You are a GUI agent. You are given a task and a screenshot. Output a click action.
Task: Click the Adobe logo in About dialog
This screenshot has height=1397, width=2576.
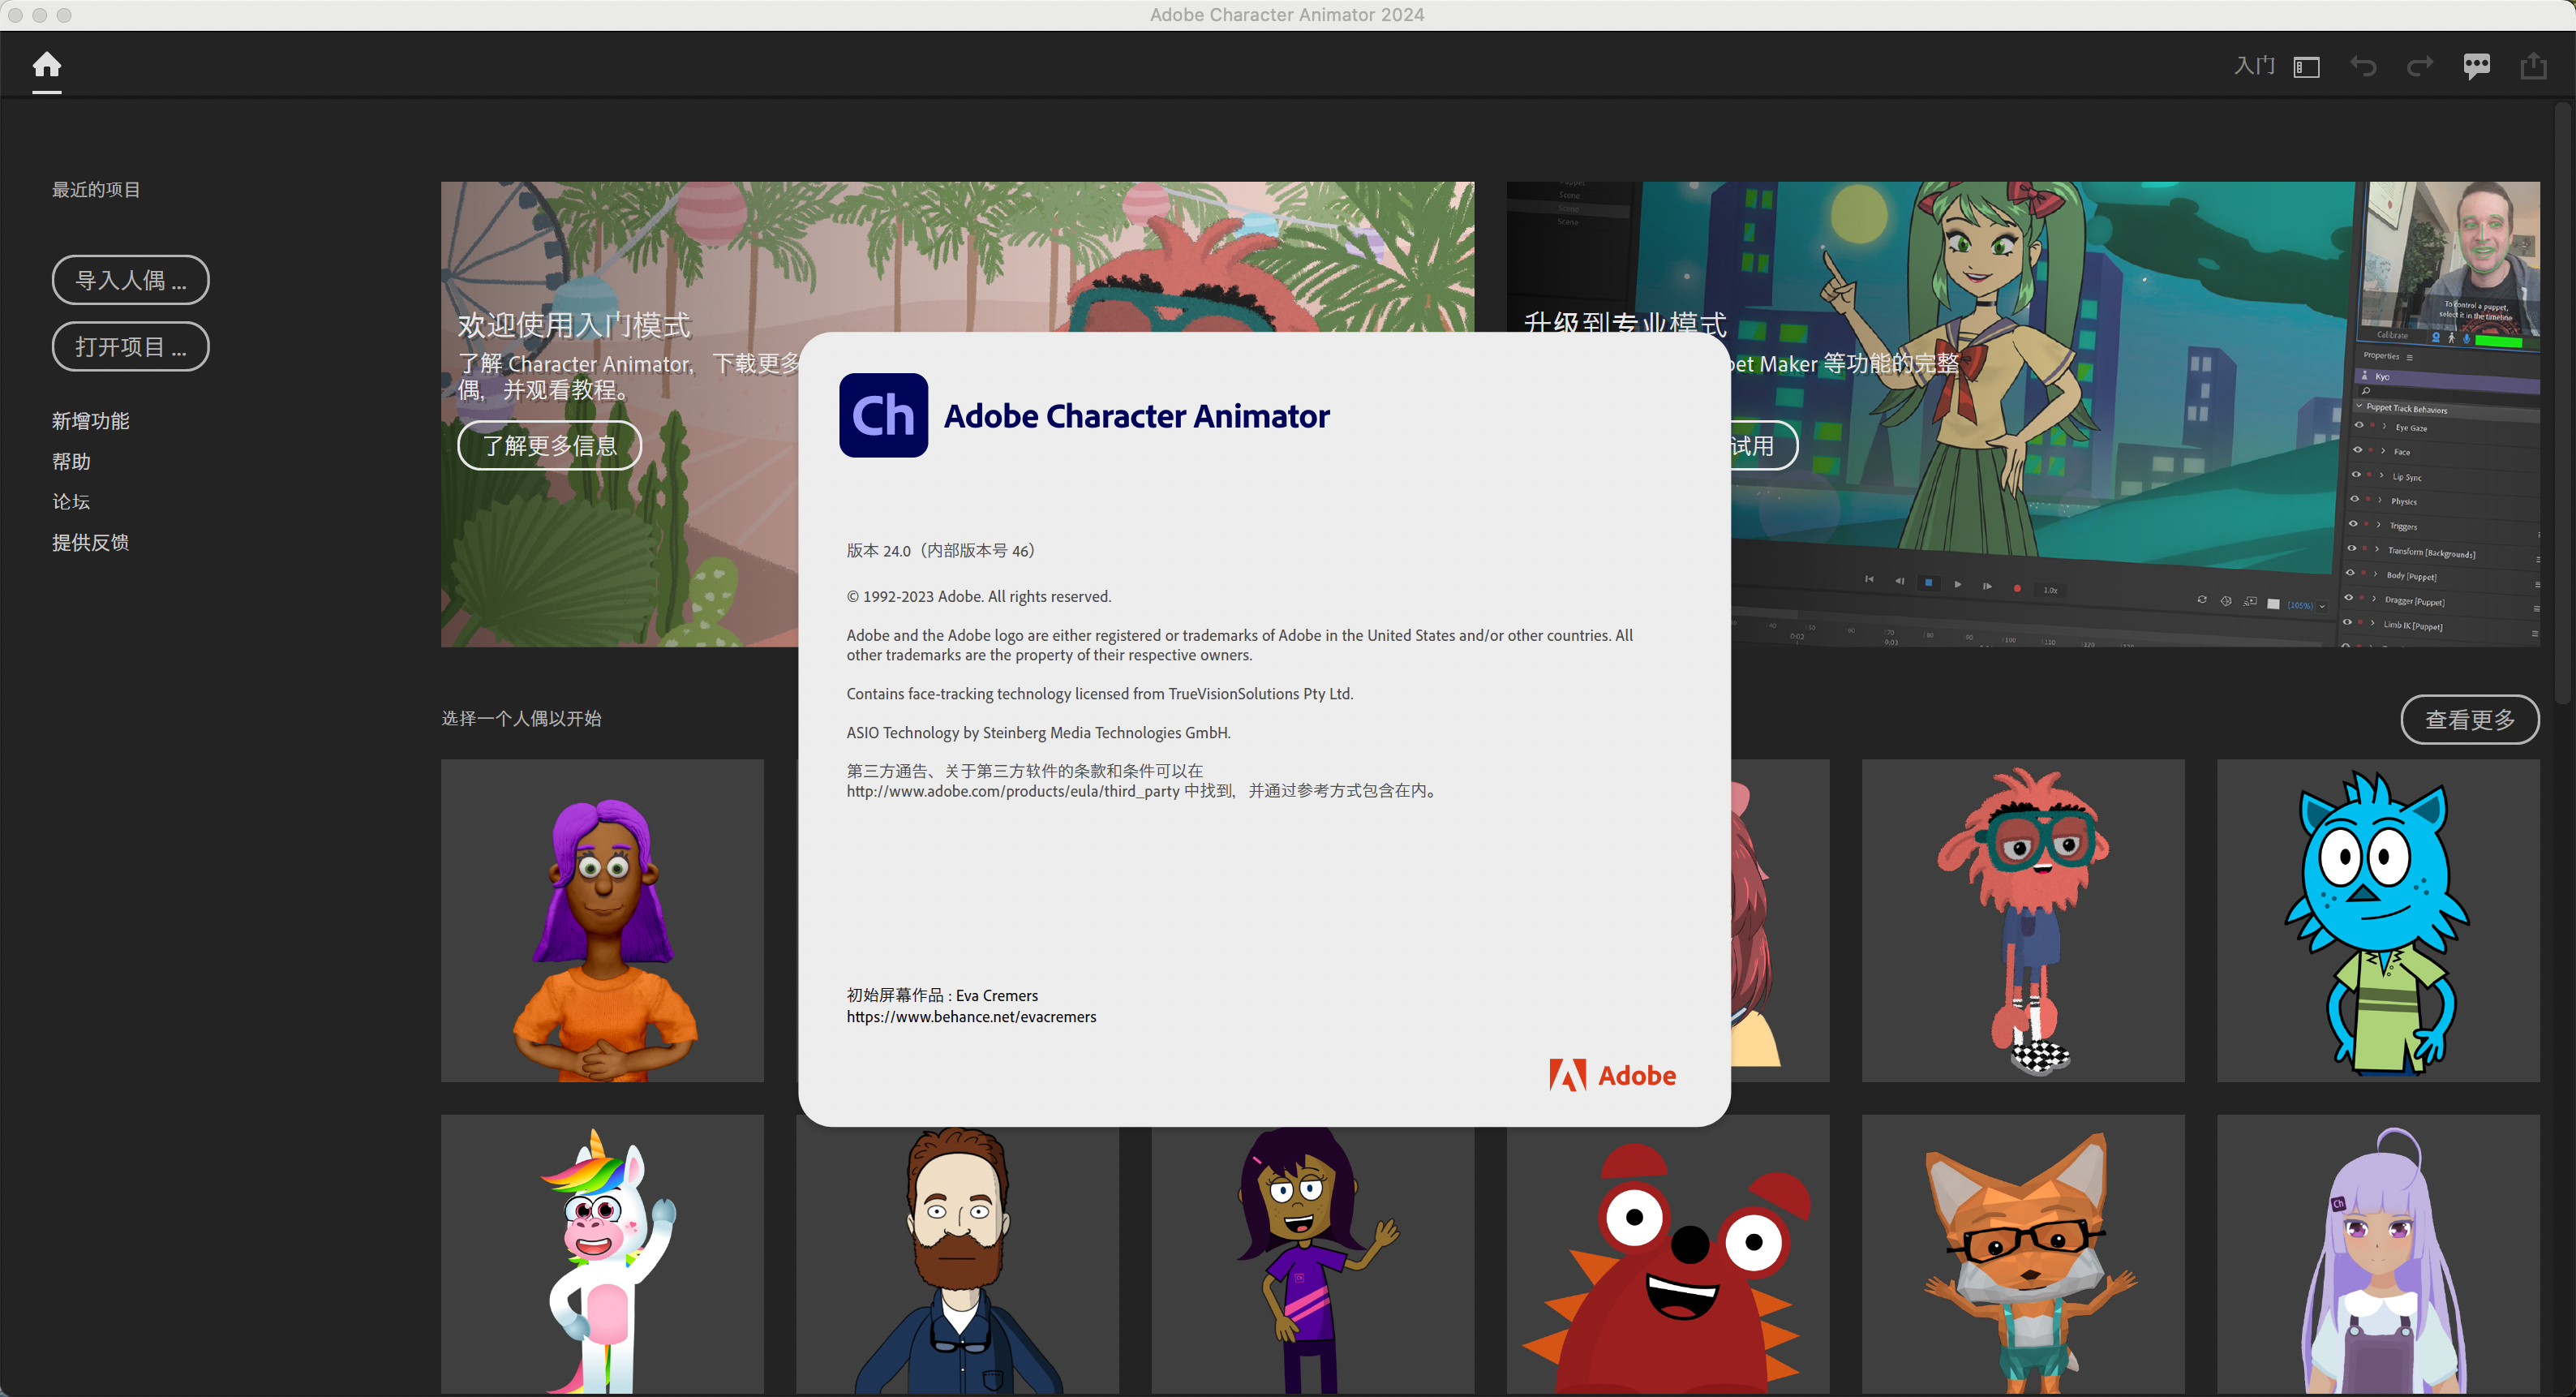[x=1612, y=1075]
